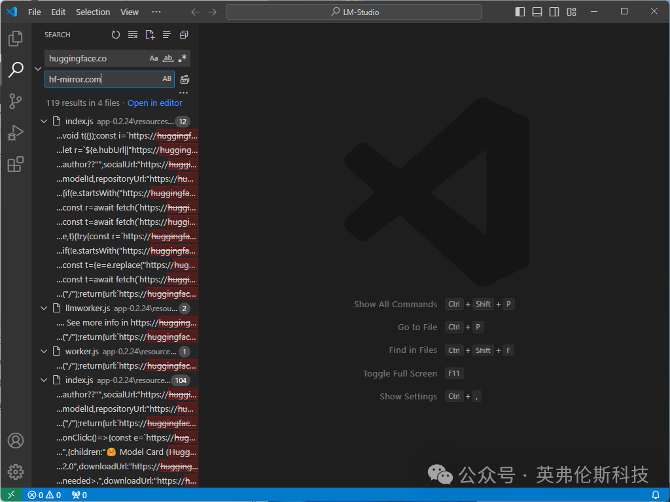The width and height of the screenshot is (670, 502).
Task: Collapse the index.js group with 12 results
Action: coord(44,122)
